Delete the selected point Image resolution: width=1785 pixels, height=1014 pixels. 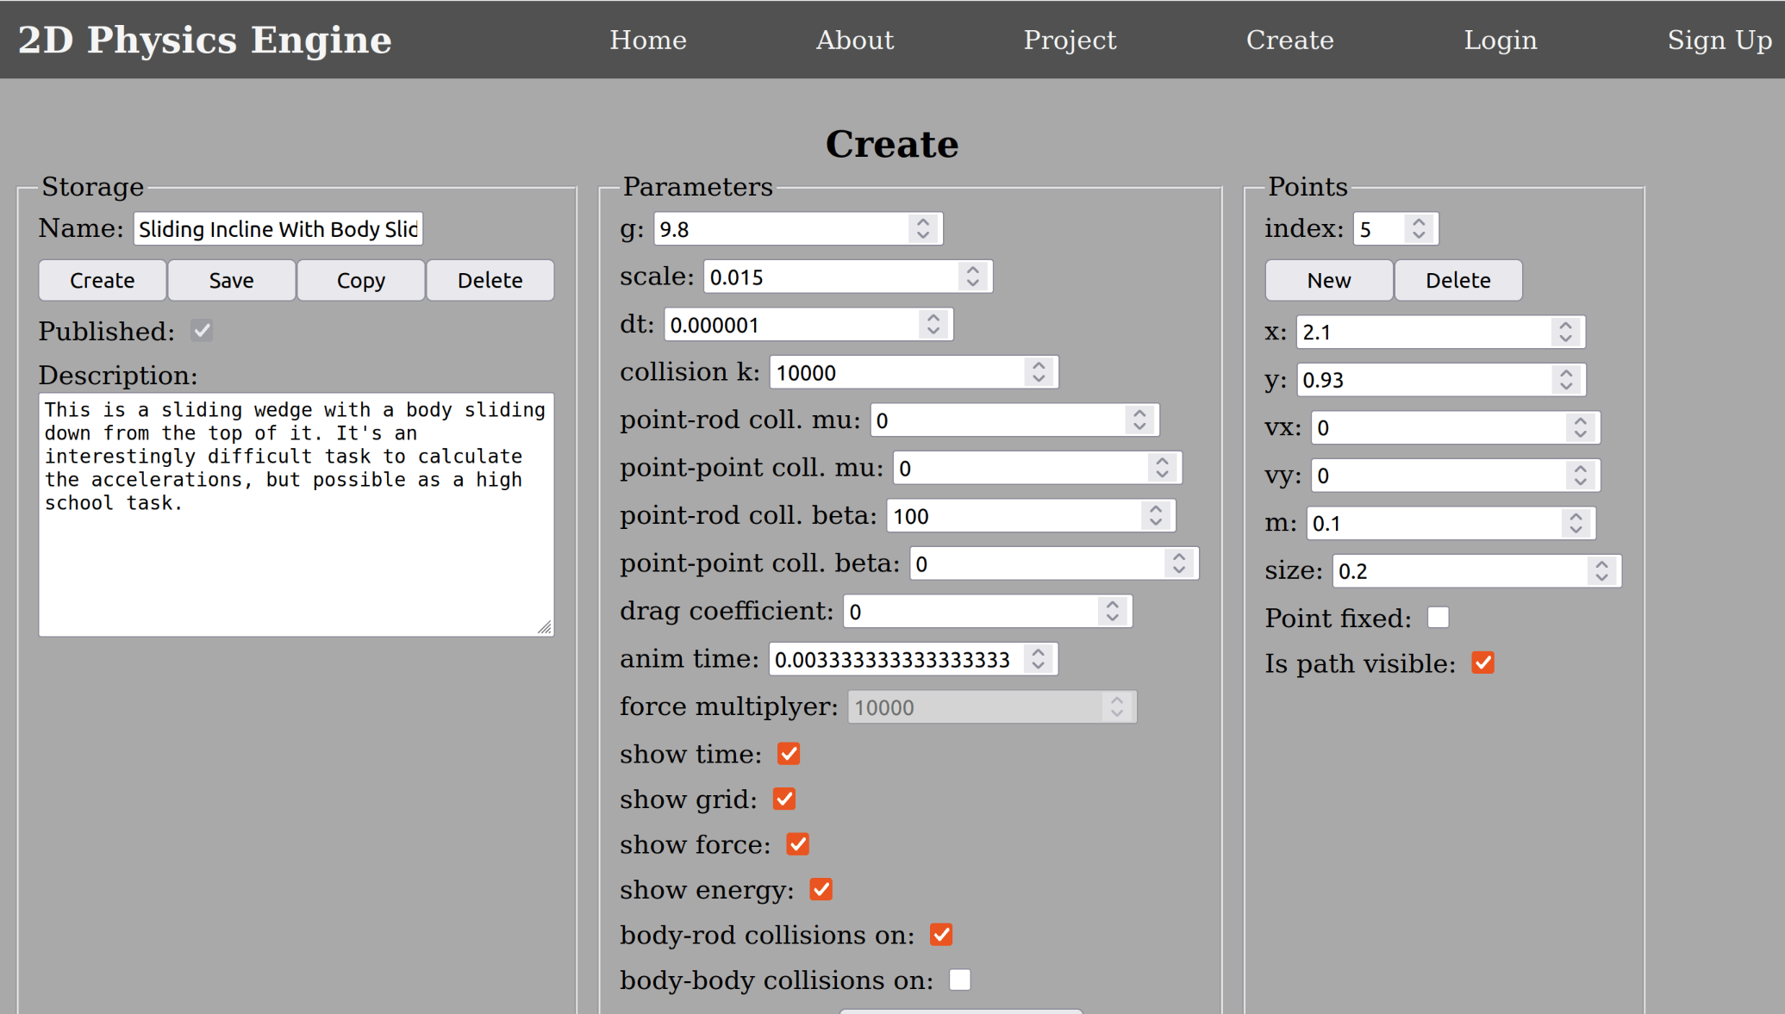tap(1458, 280)
